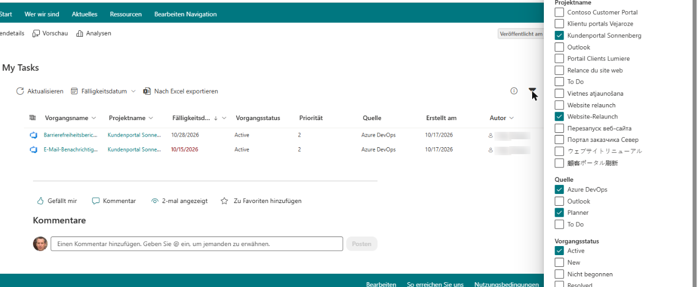Check Website relaunch checkbox
The image size is (698, 287).
click(559, 105)
